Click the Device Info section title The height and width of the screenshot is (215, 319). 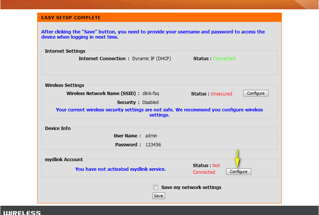pyautogui.click(x=58, y=128)
